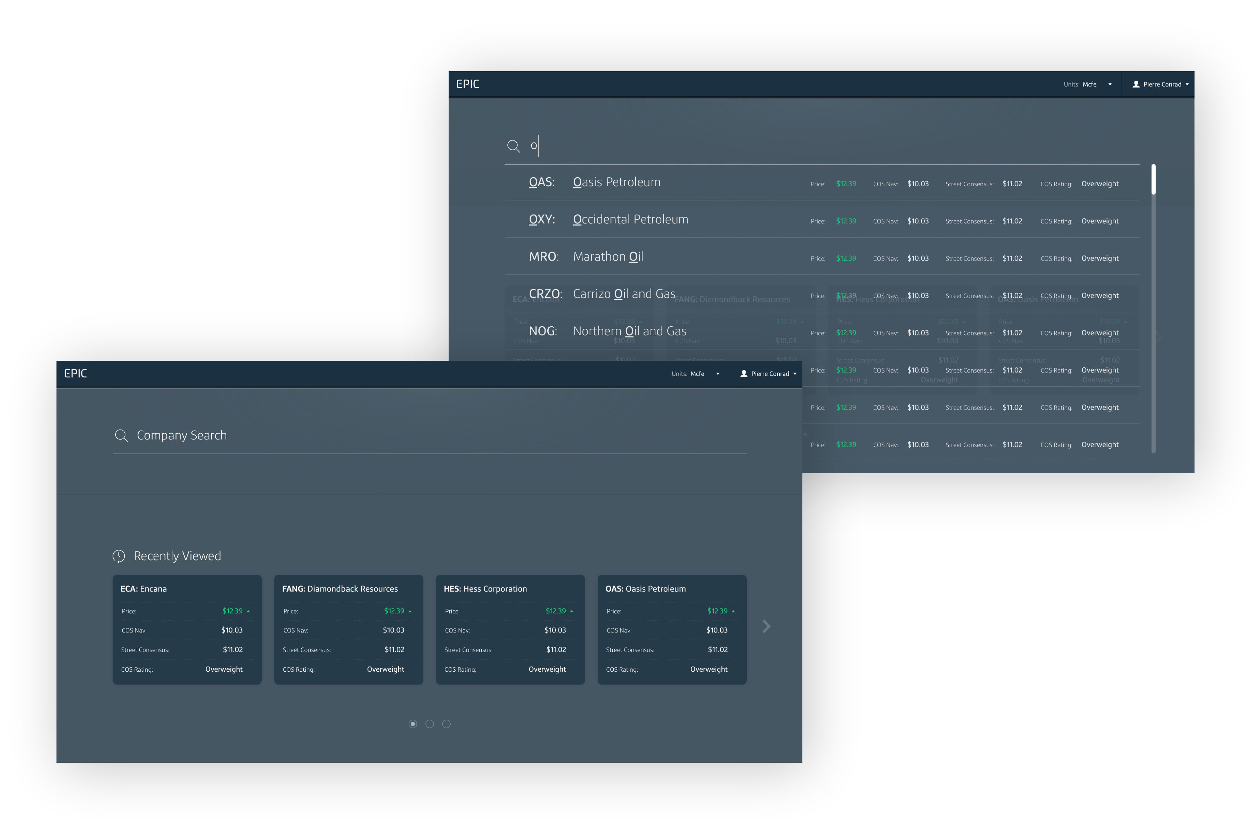Select the first carousel page dot
The image size is (1251, 834).
pos(413,724)
